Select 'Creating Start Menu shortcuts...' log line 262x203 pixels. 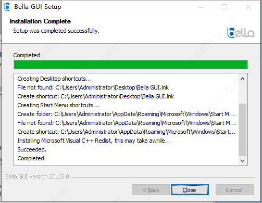coord(58,105)
